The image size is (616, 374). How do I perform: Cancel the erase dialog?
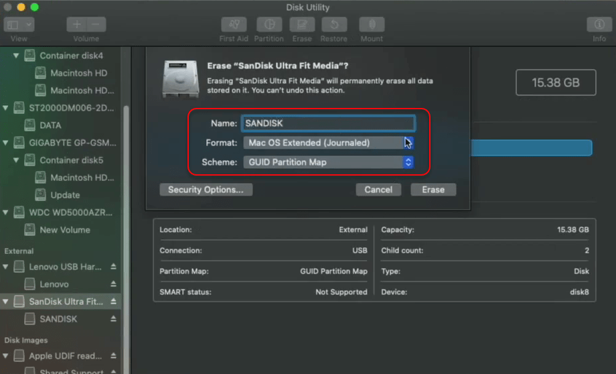pyautogui.click(x=378, y=190)
